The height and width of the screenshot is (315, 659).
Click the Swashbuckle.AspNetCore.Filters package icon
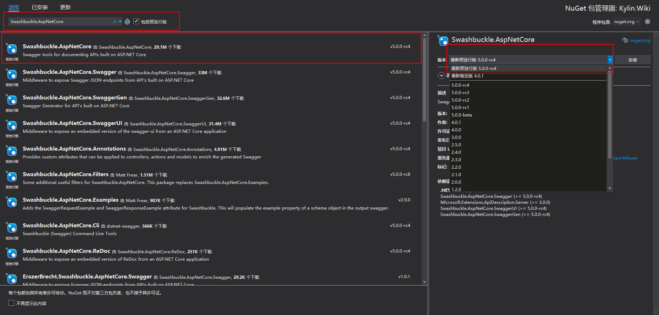(x=12, y=177)
